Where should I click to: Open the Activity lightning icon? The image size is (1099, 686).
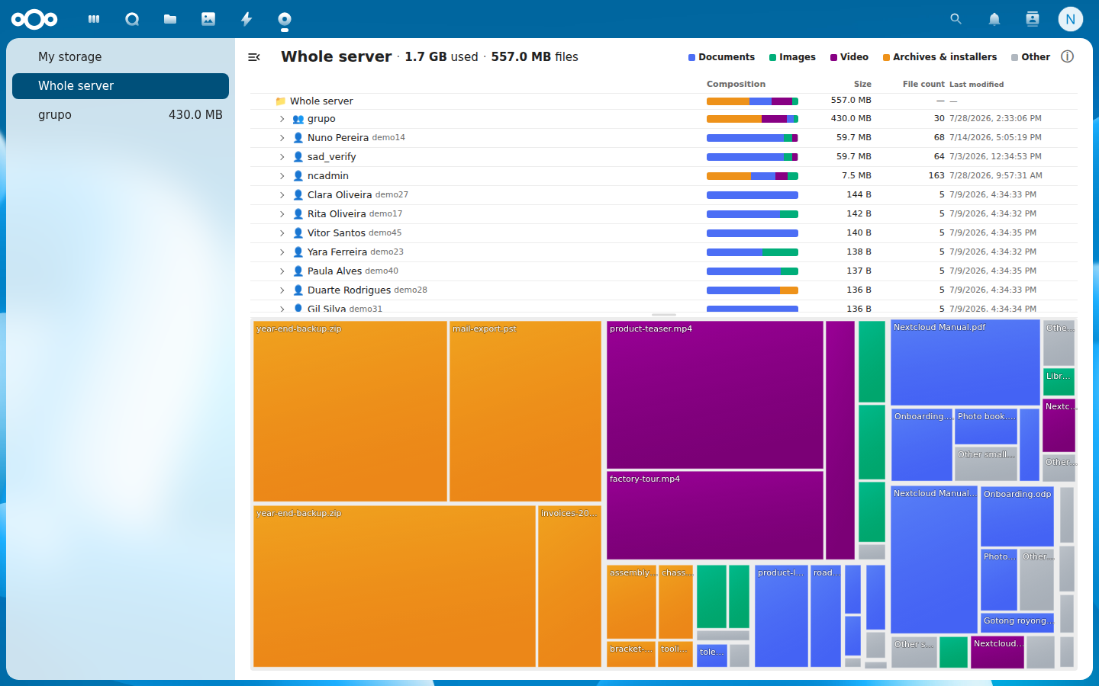[x=247, y=19]
